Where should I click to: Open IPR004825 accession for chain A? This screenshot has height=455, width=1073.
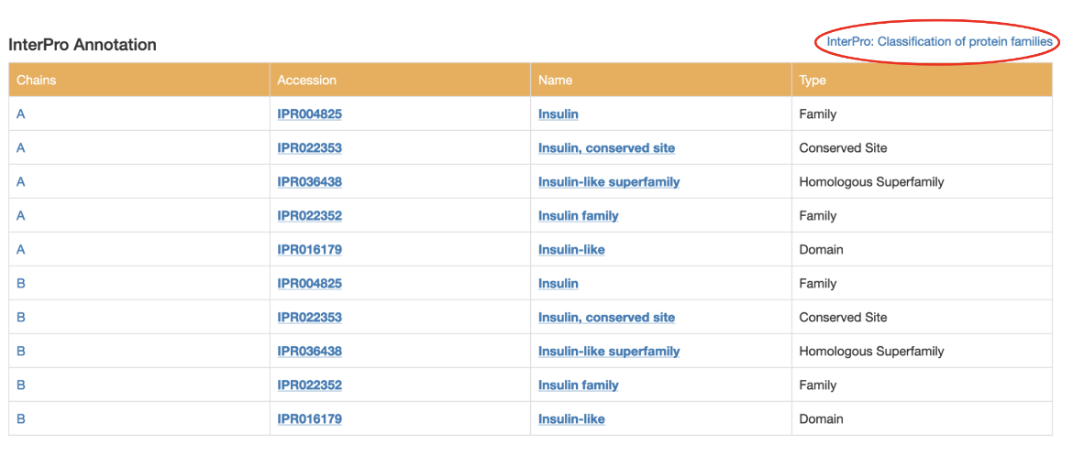[309, 114]
